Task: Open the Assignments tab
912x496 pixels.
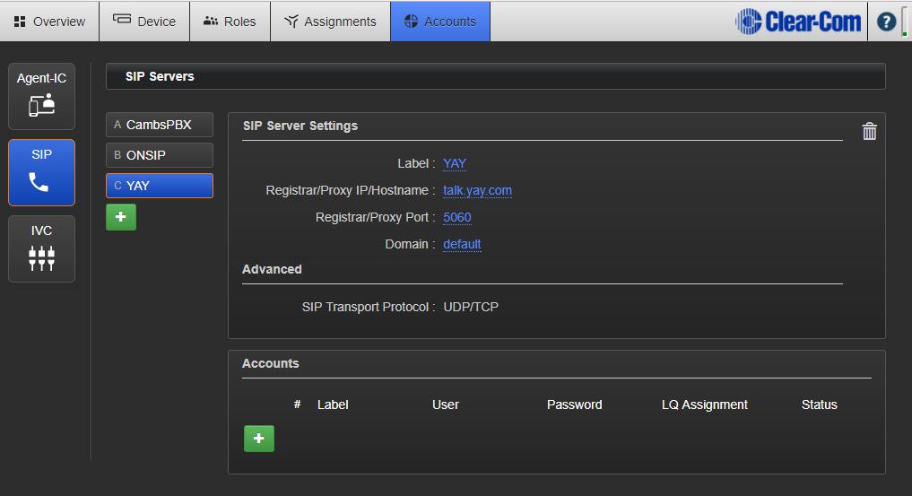Action: pos(330,22)
